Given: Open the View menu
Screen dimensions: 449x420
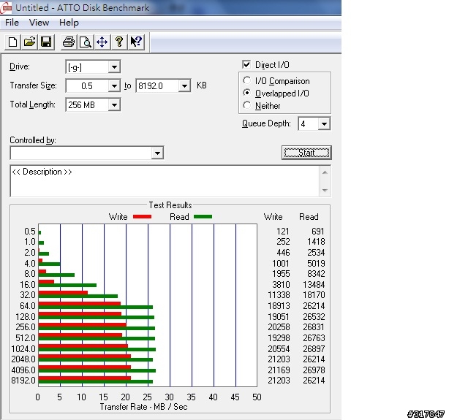Looking at the screenshot, I should [39, 23].
